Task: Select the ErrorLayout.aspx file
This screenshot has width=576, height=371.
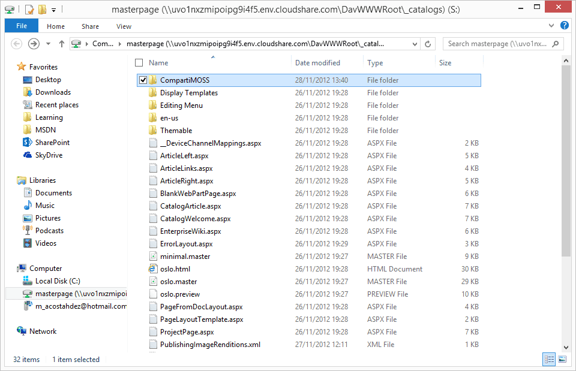Action: click(x=186, y=244)
